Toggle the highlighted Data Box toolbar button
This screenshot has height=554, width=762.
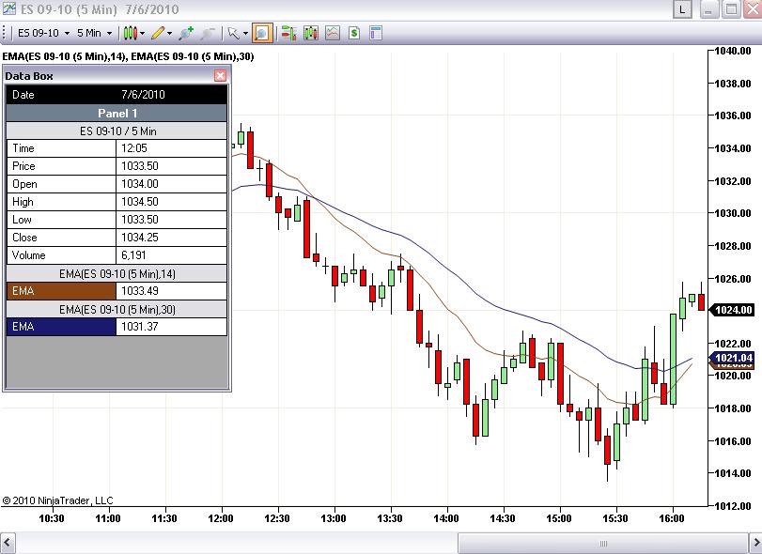[x=262, y=33]
